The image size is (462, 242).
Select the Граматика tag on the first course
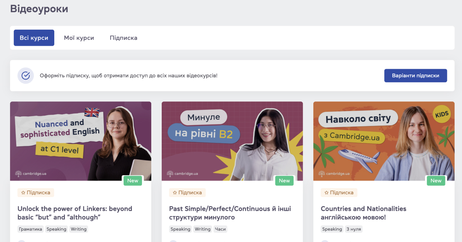(30, 229)
